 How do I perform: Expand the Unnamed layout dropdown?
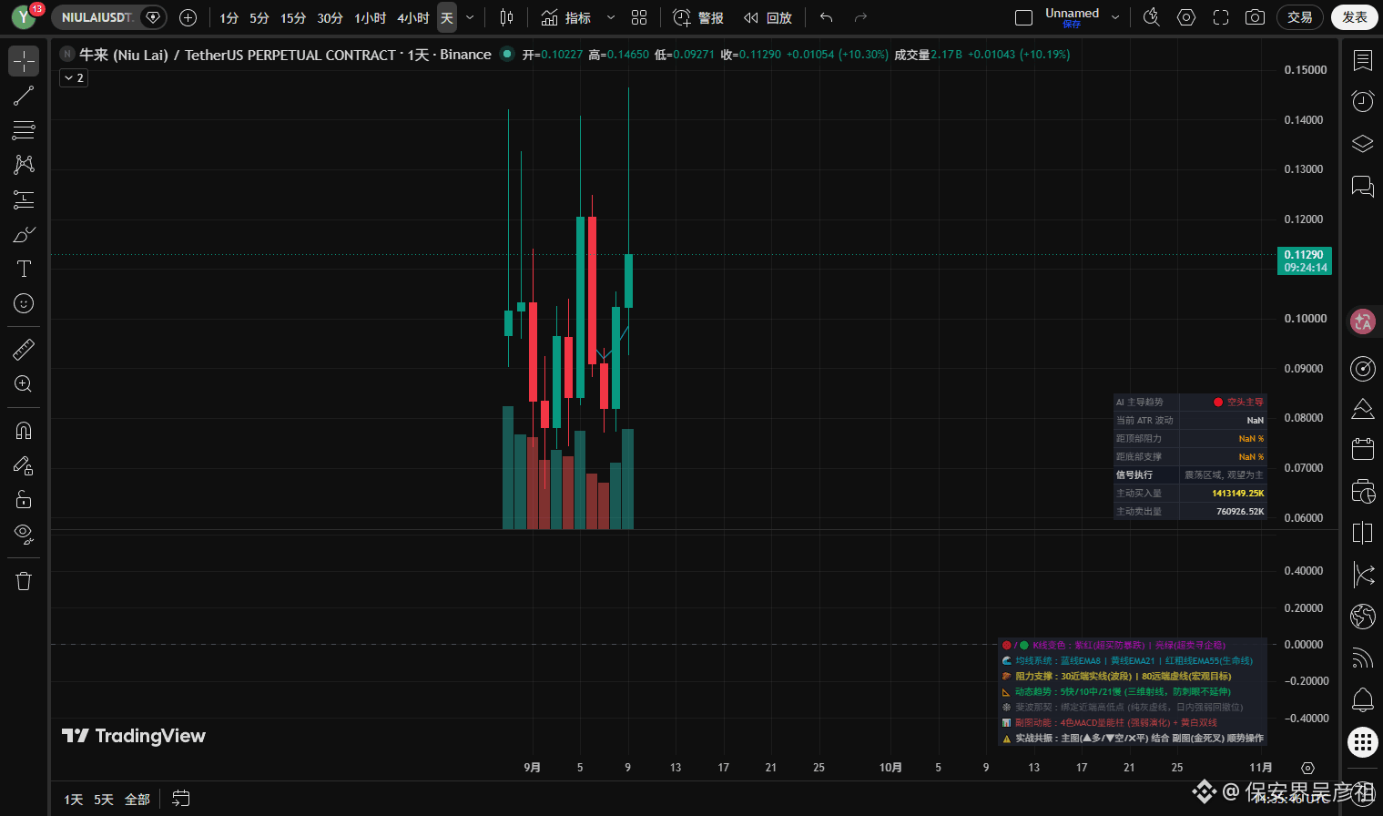[1115, 17]
